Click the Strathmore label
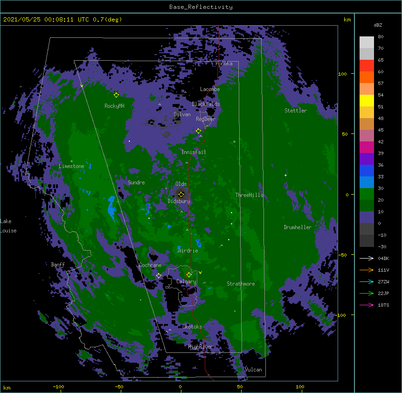 point(241,284)
